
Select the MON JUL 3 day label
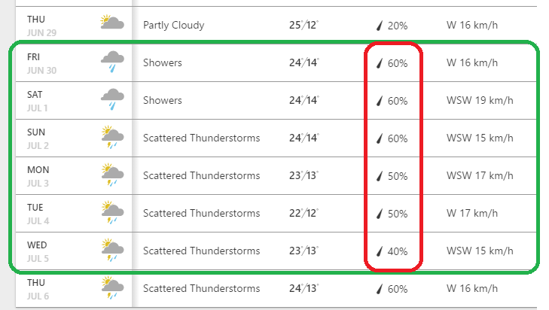click(38, 175)
